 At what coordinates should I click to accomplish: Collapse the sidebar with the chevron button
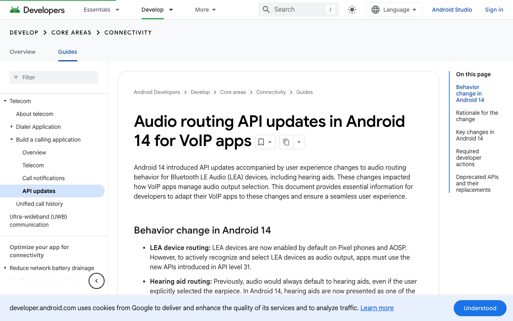tap(97, 281)
